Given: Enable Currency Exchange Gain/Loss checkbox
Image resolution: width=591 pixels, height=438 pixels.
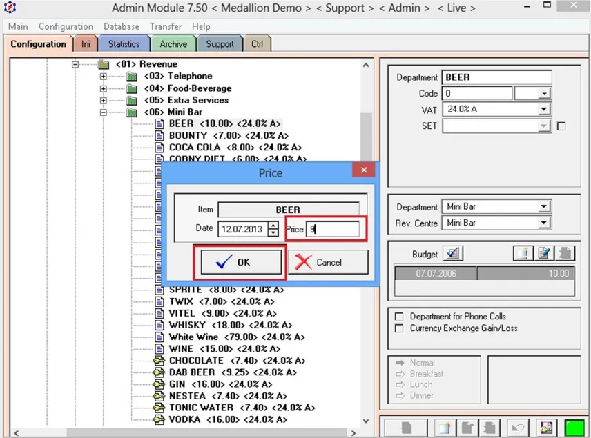Looking at the screenshot, I should pyautogui.click(x=399, y=328).
